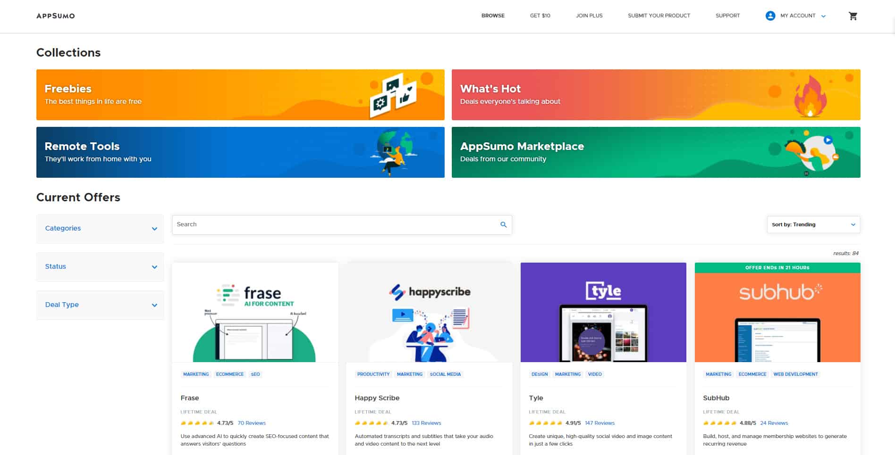Screen dimensions: 895x455
Task: Expand the Status filter
Action: point(100,266)
